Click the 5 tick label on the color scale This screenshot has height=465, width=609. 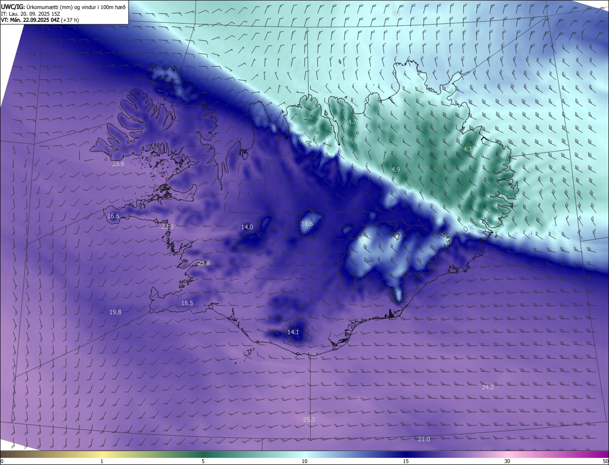click(203, 461)
